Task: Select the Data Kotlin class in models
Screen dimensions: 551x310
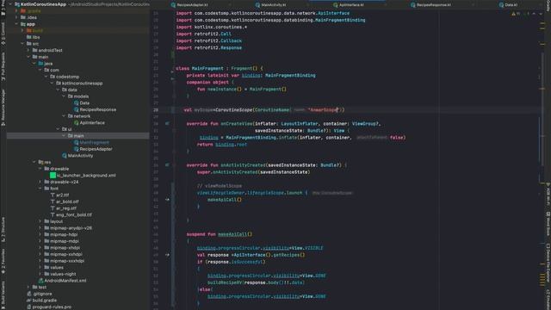Action: point(82,103)
